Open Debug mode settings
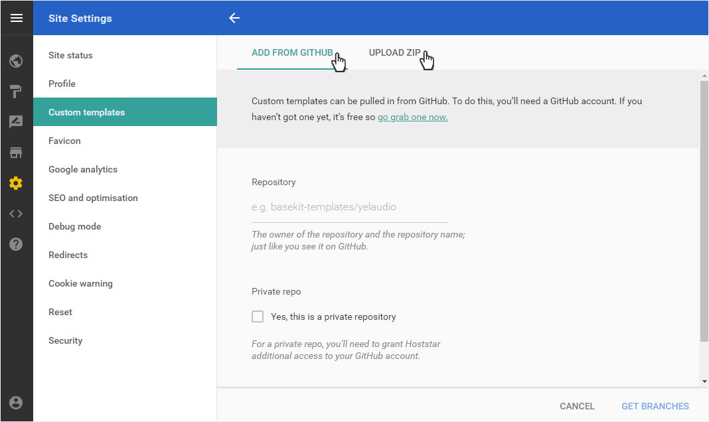 [125, 226]
